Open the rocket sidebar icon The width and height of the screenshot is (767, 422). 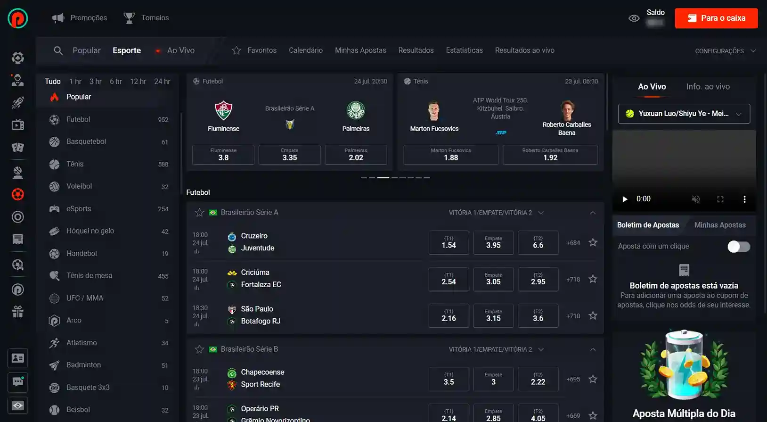(18, 102)
